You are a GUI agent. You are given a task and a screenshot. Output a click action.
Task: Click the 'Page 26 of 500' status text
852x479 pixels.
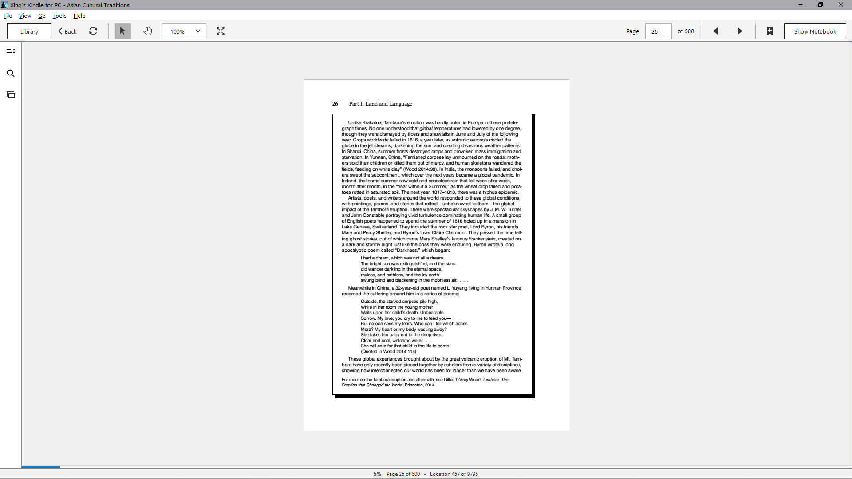[403, 474]
